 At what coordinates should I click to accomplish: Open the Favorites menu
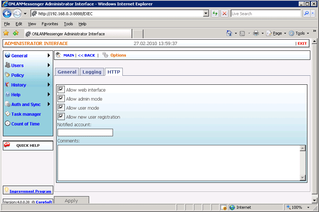click(49, 24)
